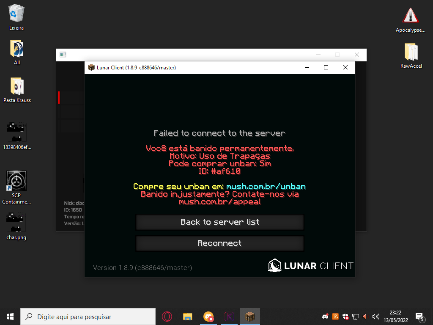Screen dimensions: 433x325
Task: Open the notification center icon
Action: [x=420, y=317]
